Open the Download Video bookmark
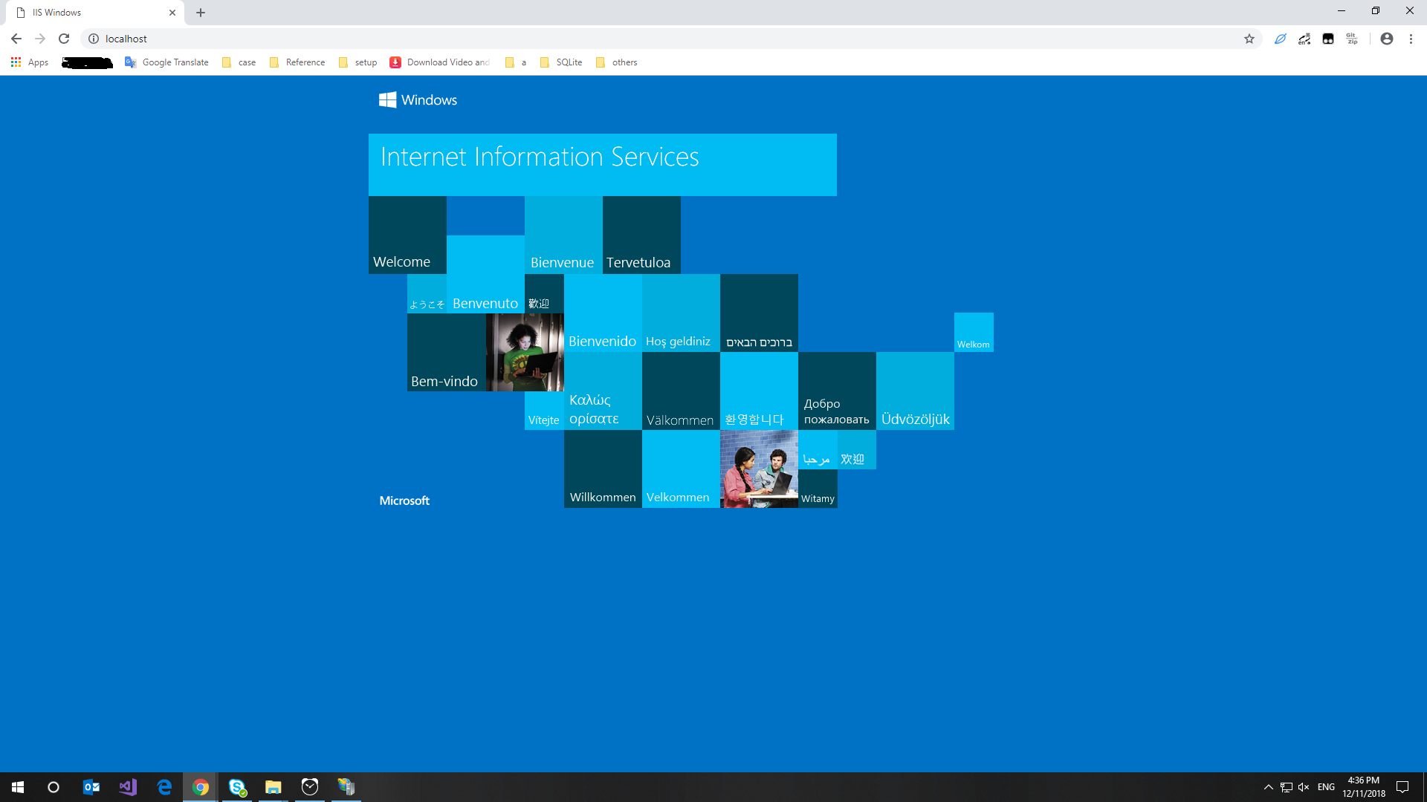Screen dimensions: 1427x802 click(x=440, y=62)
